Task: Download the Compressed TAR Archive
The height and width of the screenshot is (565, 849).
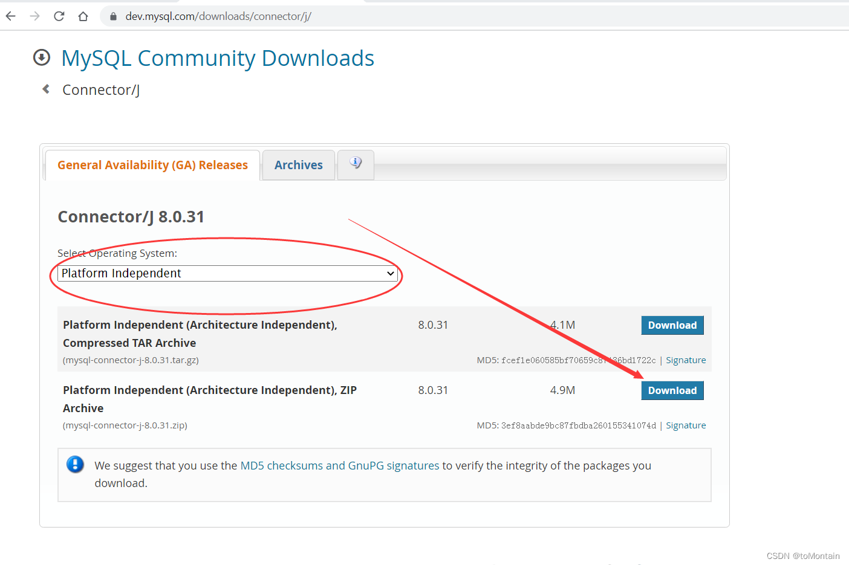Action: coord(672,325)
